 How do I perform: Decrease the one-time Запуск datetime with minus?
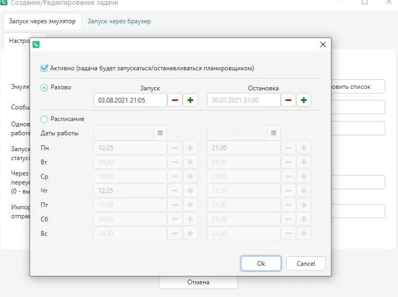tap(175, 100)
